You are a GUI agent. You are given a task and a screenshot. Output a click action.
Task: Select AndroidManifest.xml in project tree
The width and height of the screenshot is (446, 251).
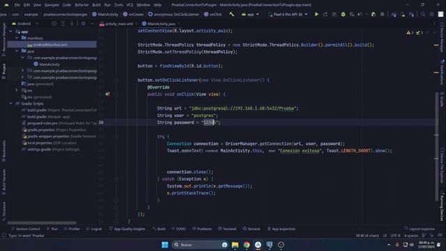tap(52, 45)
